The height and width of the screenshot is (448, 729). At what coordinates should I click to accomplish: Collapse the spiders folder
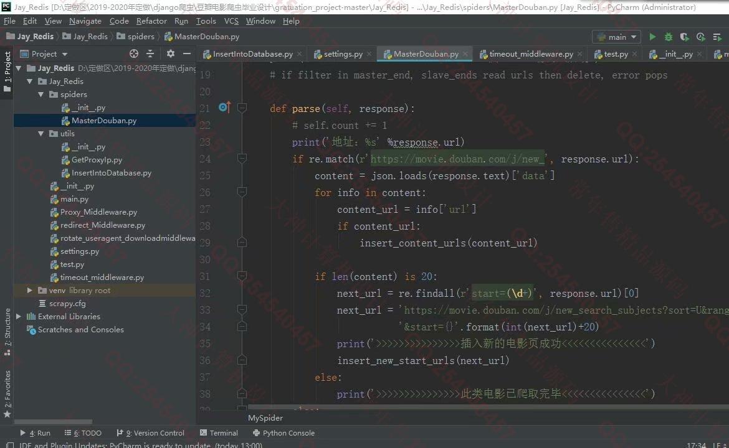click(x=41, y=94)
